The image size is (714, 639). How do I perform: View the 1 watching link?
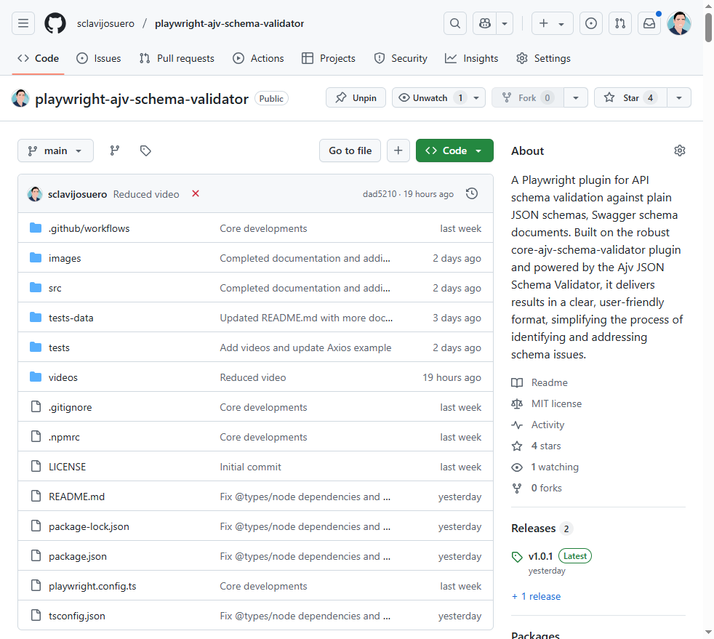(x=555, y=467)
